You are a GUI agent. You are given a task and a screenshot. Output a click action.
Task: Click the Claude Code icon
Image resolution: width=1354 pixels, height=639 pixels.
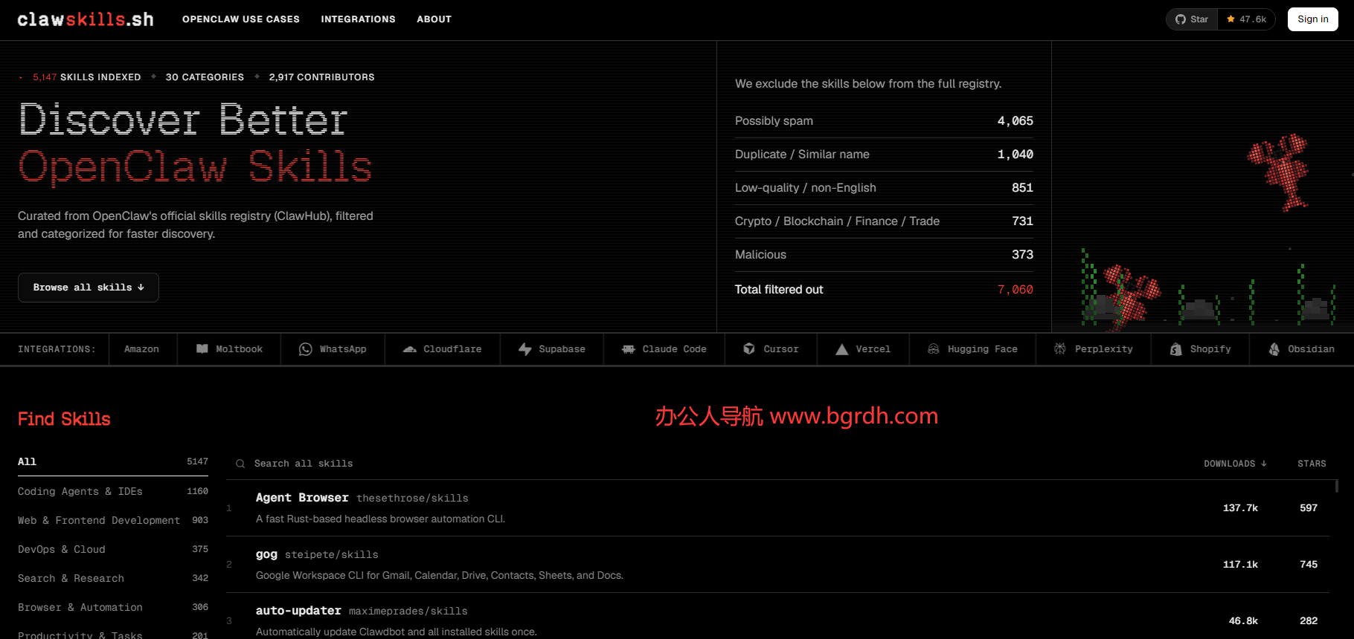[x=629, y=349]
